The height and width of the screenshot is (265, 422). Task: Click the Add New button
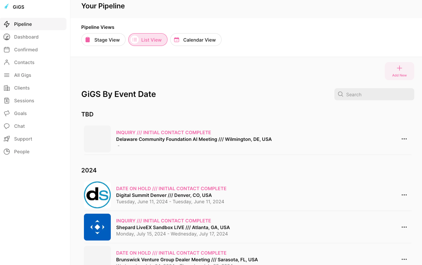(399, 71)
